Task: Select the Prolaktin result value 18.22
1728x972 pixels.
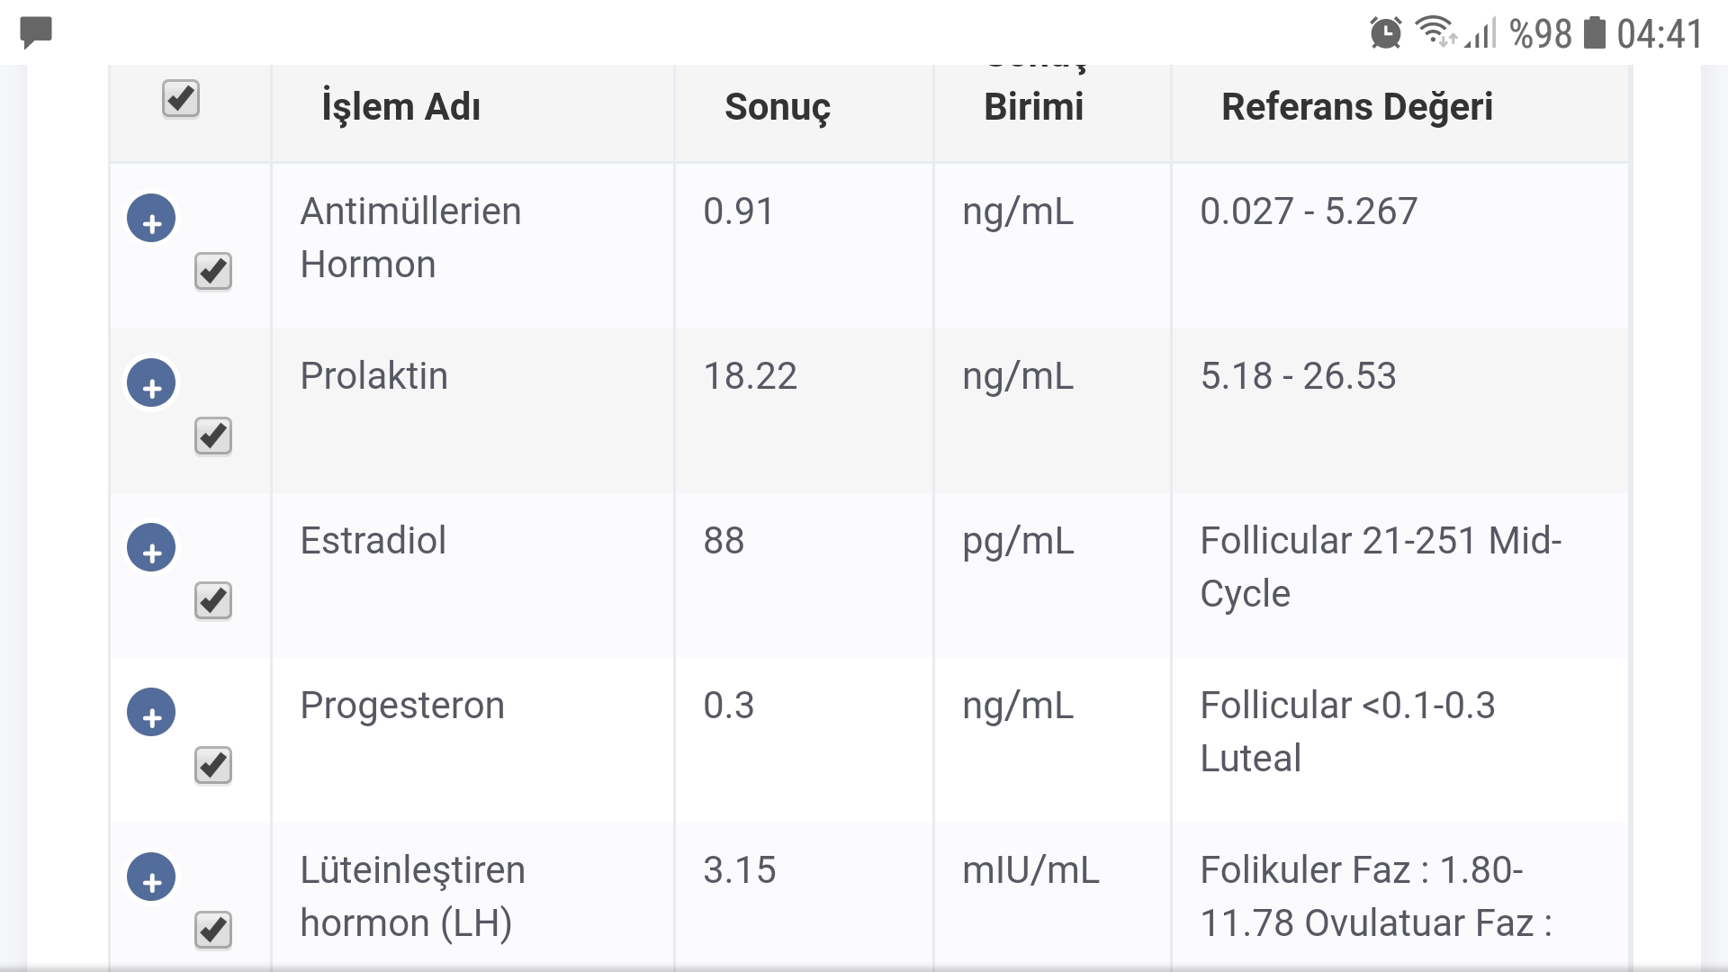Action: [x=749, y=376]
